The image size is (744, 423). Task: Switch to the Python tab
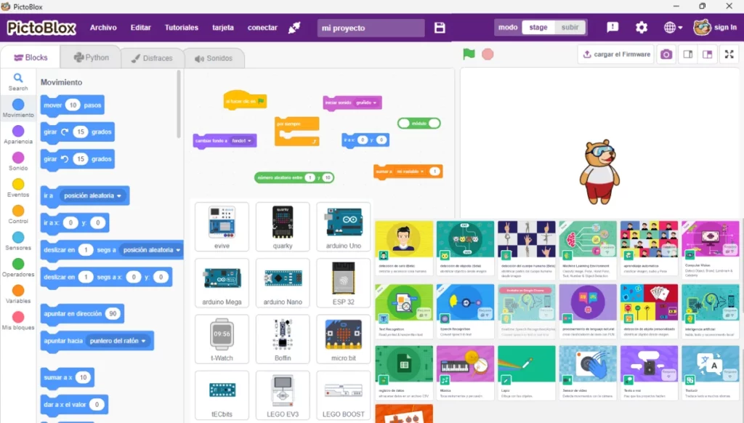(x=91, y=57)
